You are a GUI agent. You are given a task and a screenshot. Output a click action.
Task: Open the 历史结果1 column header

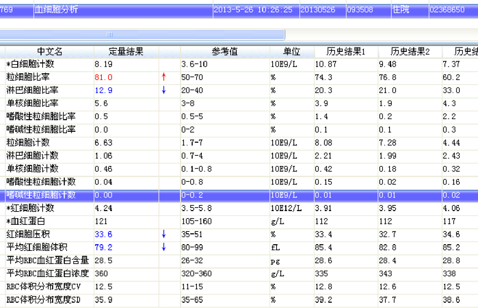point(346,51)
